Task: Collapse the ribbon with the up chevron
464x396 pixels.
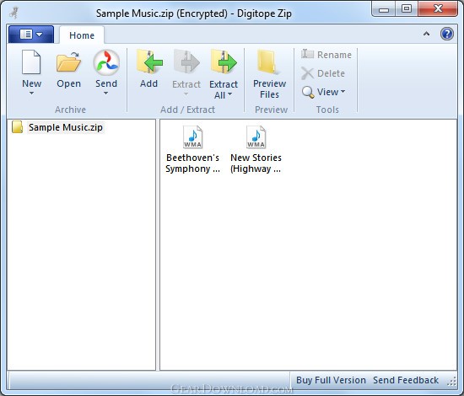Action: coord(426,34)
